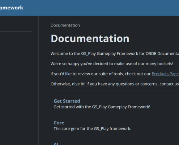This screenshot has height=145, width=179.
Task: Click the 'Welcome to the GS_Play' paragraph
Action: point(115,54)
